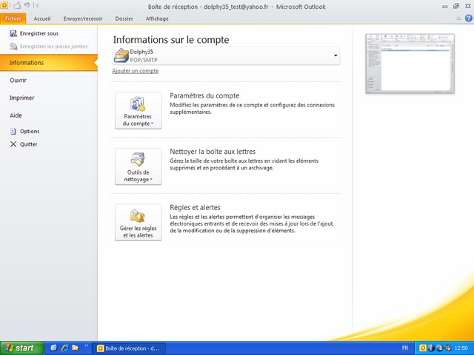Expand the quick launch chevron
This screenshot has width=474, height=355.
coord(87,345)
